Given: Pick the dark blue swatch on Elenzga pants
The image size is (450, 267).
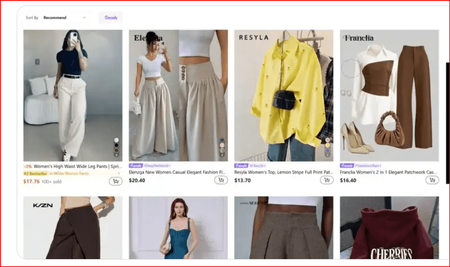Looking at the screenshot, I should (222, 140).
